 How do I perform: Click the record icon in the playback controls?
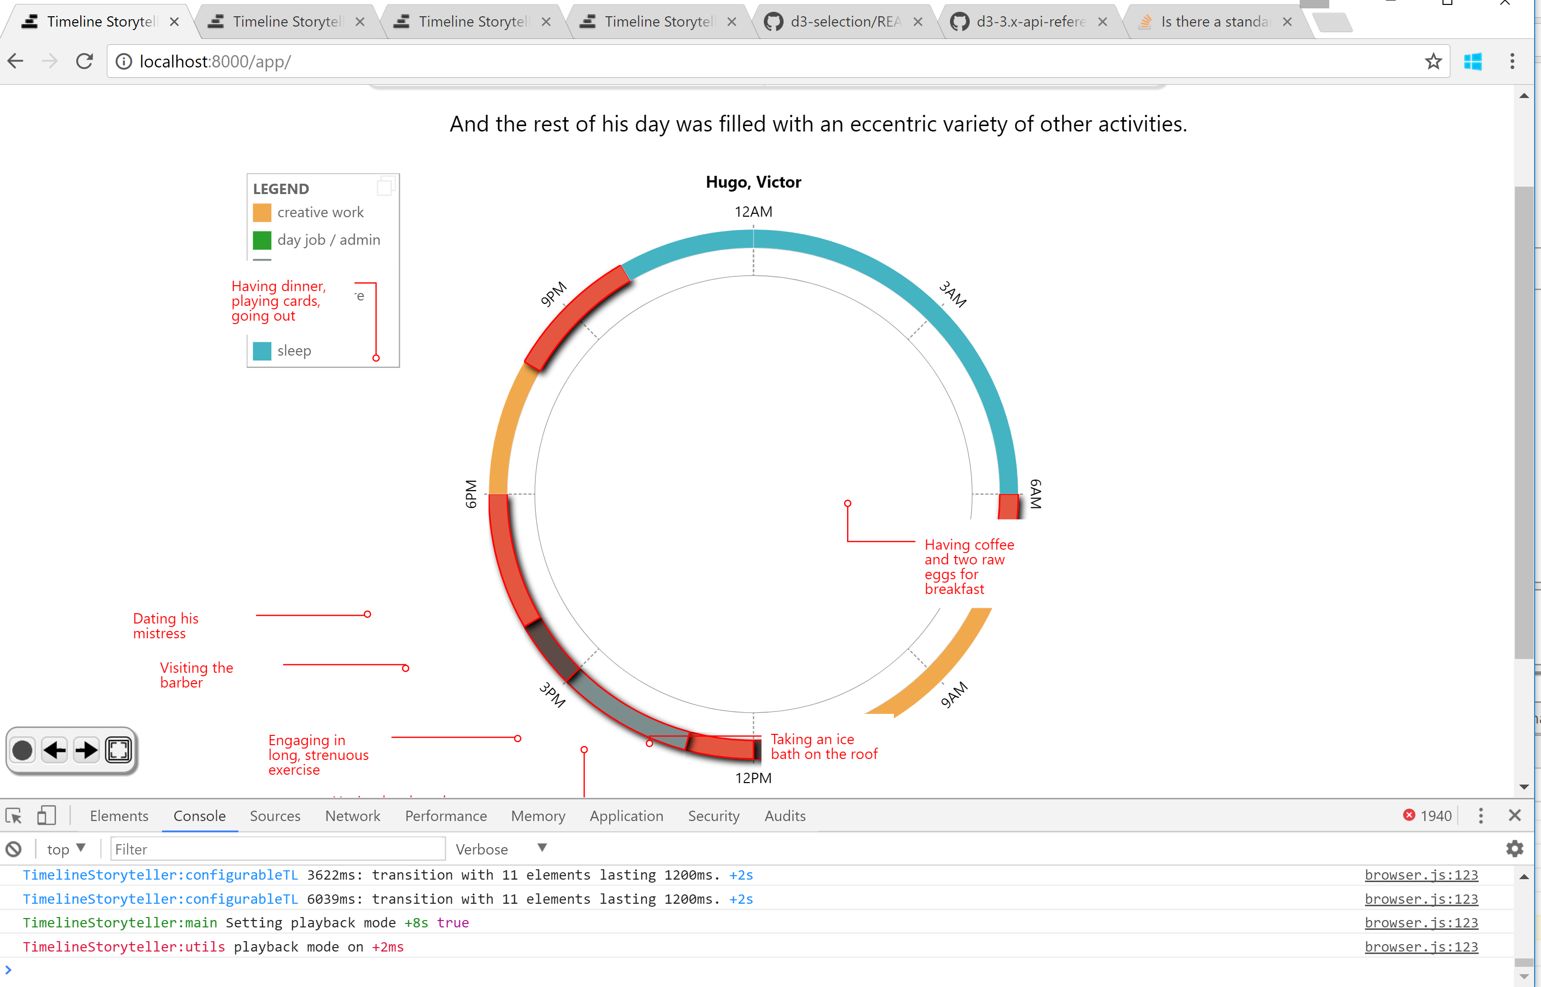click(23, 750)
